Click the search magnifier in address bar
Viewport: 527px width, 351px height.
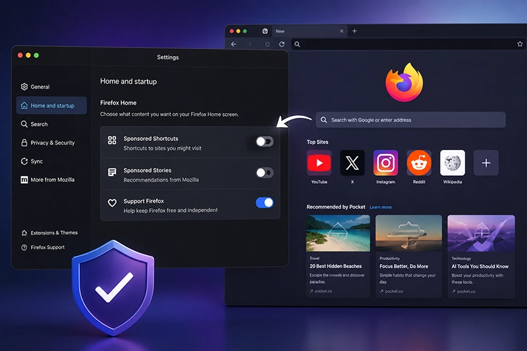tap(297, 44)
